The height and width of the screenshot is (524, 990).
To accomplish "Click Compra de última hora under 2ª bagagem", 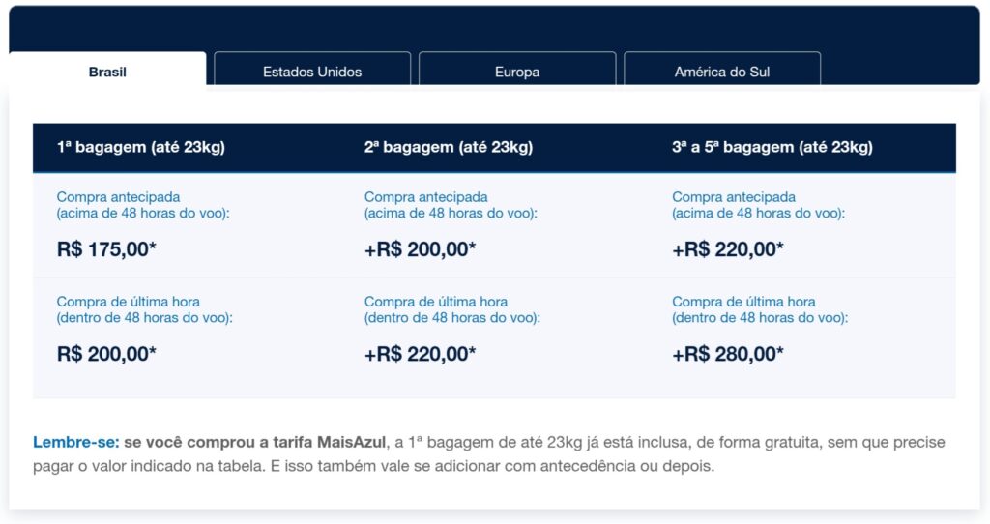I will 436,301.
